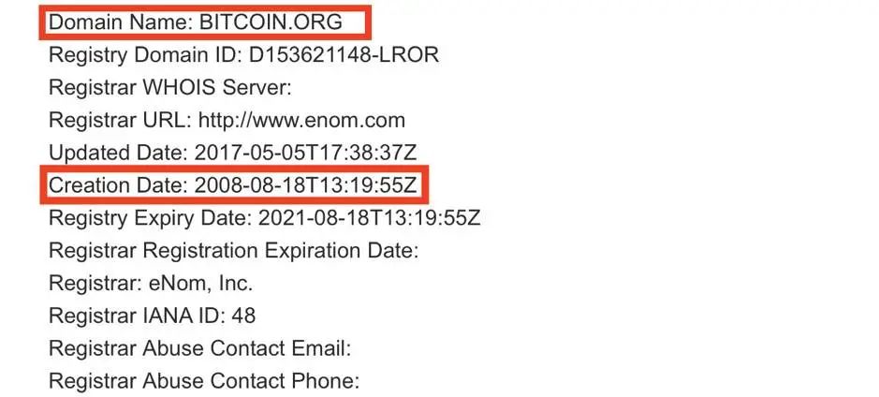Click Registrar Registration Expiration Date line
Viewport: 879px width, 397px height.
point(234,250)
